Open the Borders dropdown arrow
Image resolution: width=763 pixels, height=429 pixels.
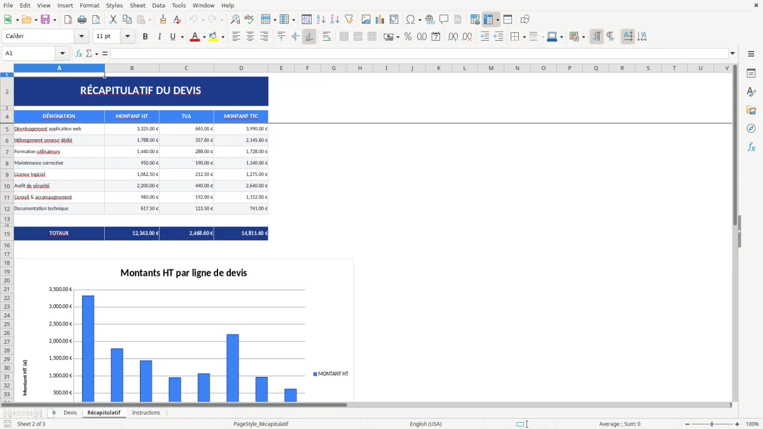pos(524,37)
